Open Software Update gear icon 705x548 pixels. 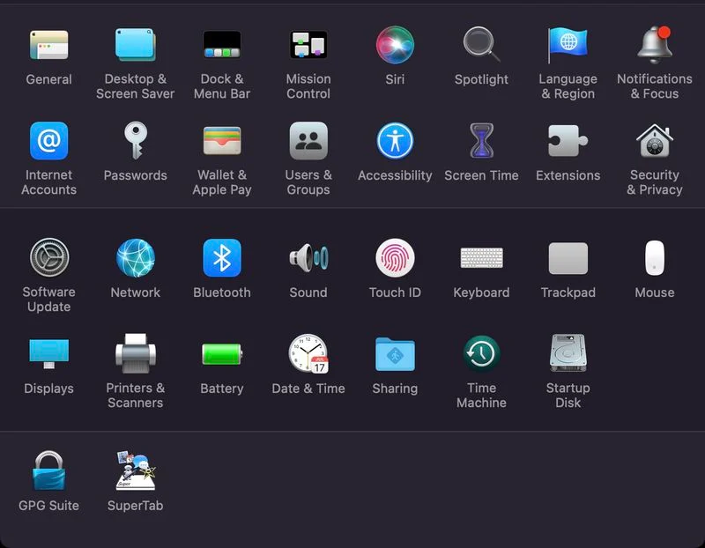pos(49,257)
